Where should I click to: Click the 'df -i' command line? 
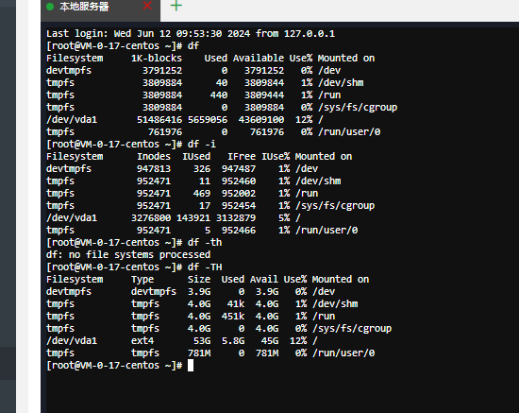[131, 144]
